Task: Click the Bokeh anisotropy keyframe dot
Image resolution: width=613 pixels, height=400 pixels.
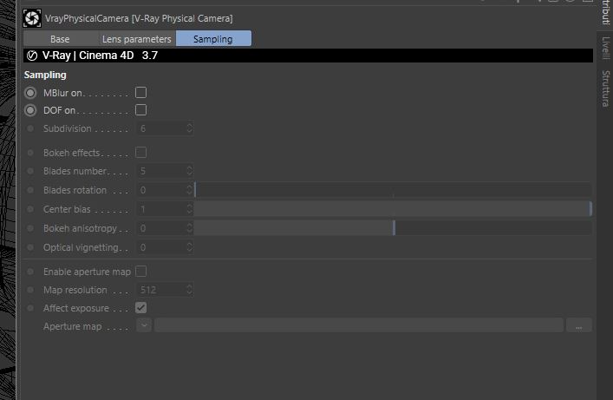Action: pos(30,228)
